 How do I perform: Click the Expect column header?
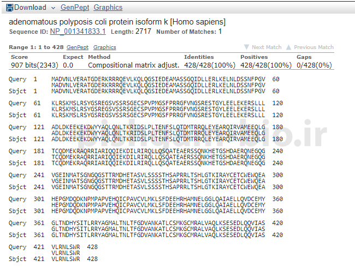(x=73, y=57)
